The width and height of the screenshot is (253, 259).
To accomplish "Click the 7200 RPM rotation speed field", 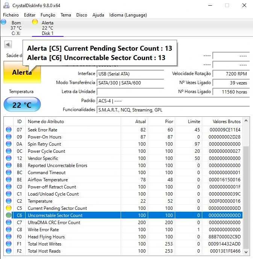I will [231, 74].
